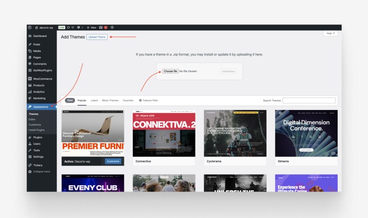Click the No file chosen label
The width and height of the screenshot is (368, 218).
(188, 71)
